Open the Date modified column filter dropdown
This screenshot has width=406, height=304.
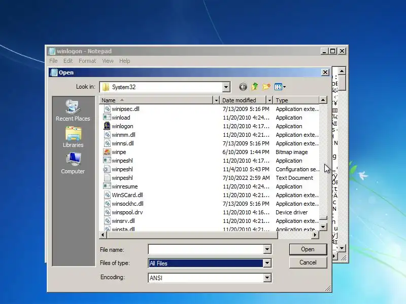point(269,100)
